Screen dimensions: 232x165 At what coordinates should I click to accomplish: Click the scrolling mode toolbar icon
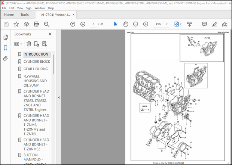pos(190,24)
